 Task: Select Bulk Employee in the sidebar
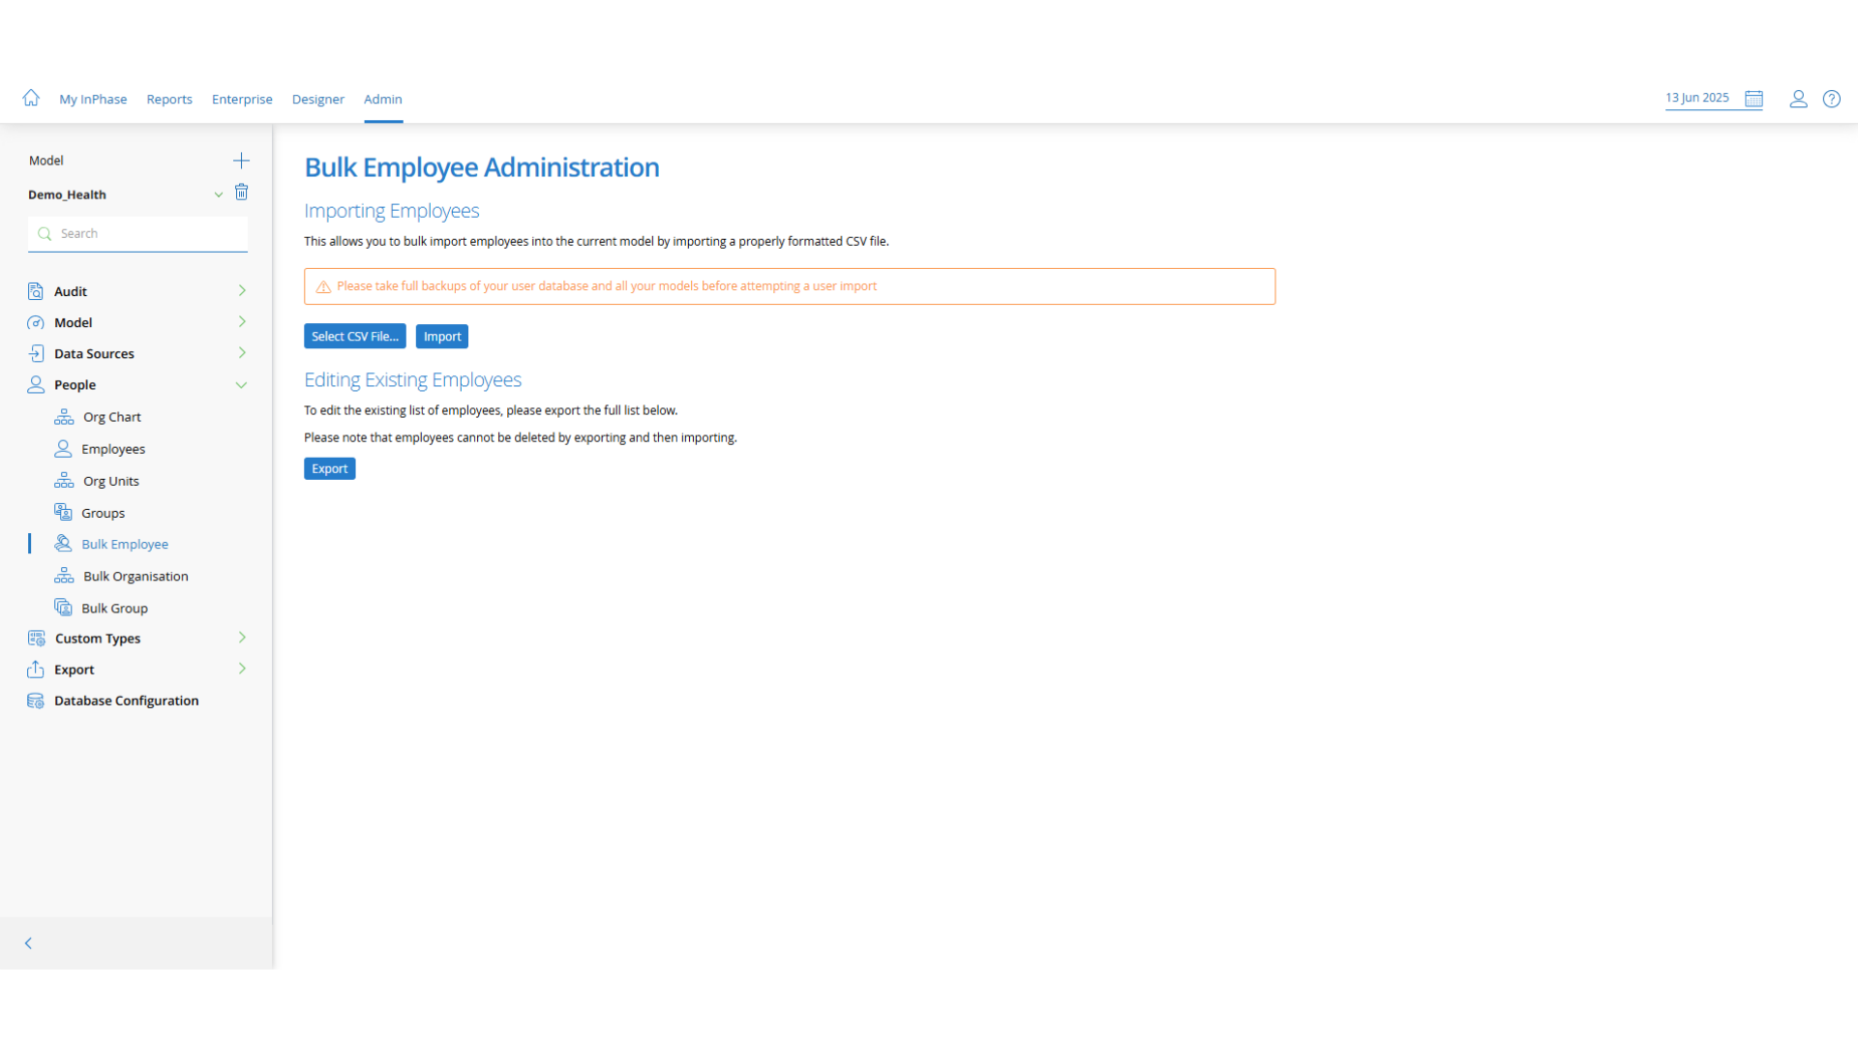tap(125, 544)
